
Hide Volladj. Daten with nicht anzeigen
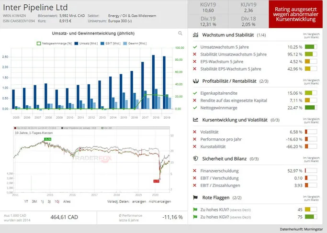click(160, 201)
